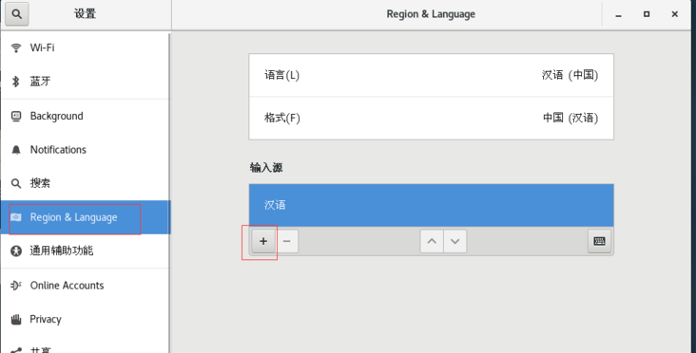Image resolution: width=696 pixels, height=353 pixels.
Task: Open Notifications settings panel
Action: (86, 150)
